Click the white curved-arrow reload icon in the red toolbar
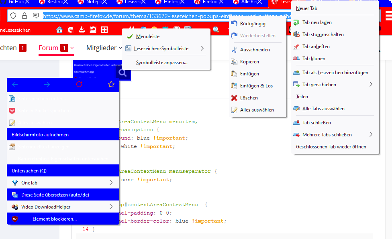Image resolution: width=392 pixels, height=239 pixels. pos(71,30)
